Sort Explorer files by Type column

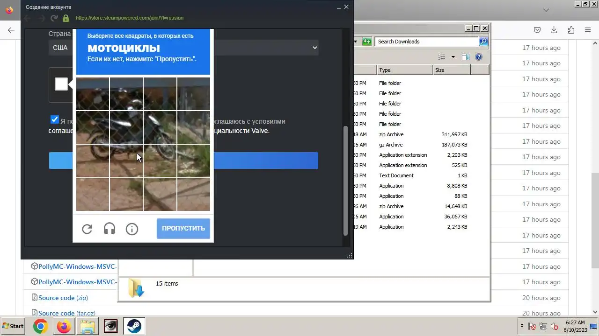pyautogui.click(x=405, y=70)
